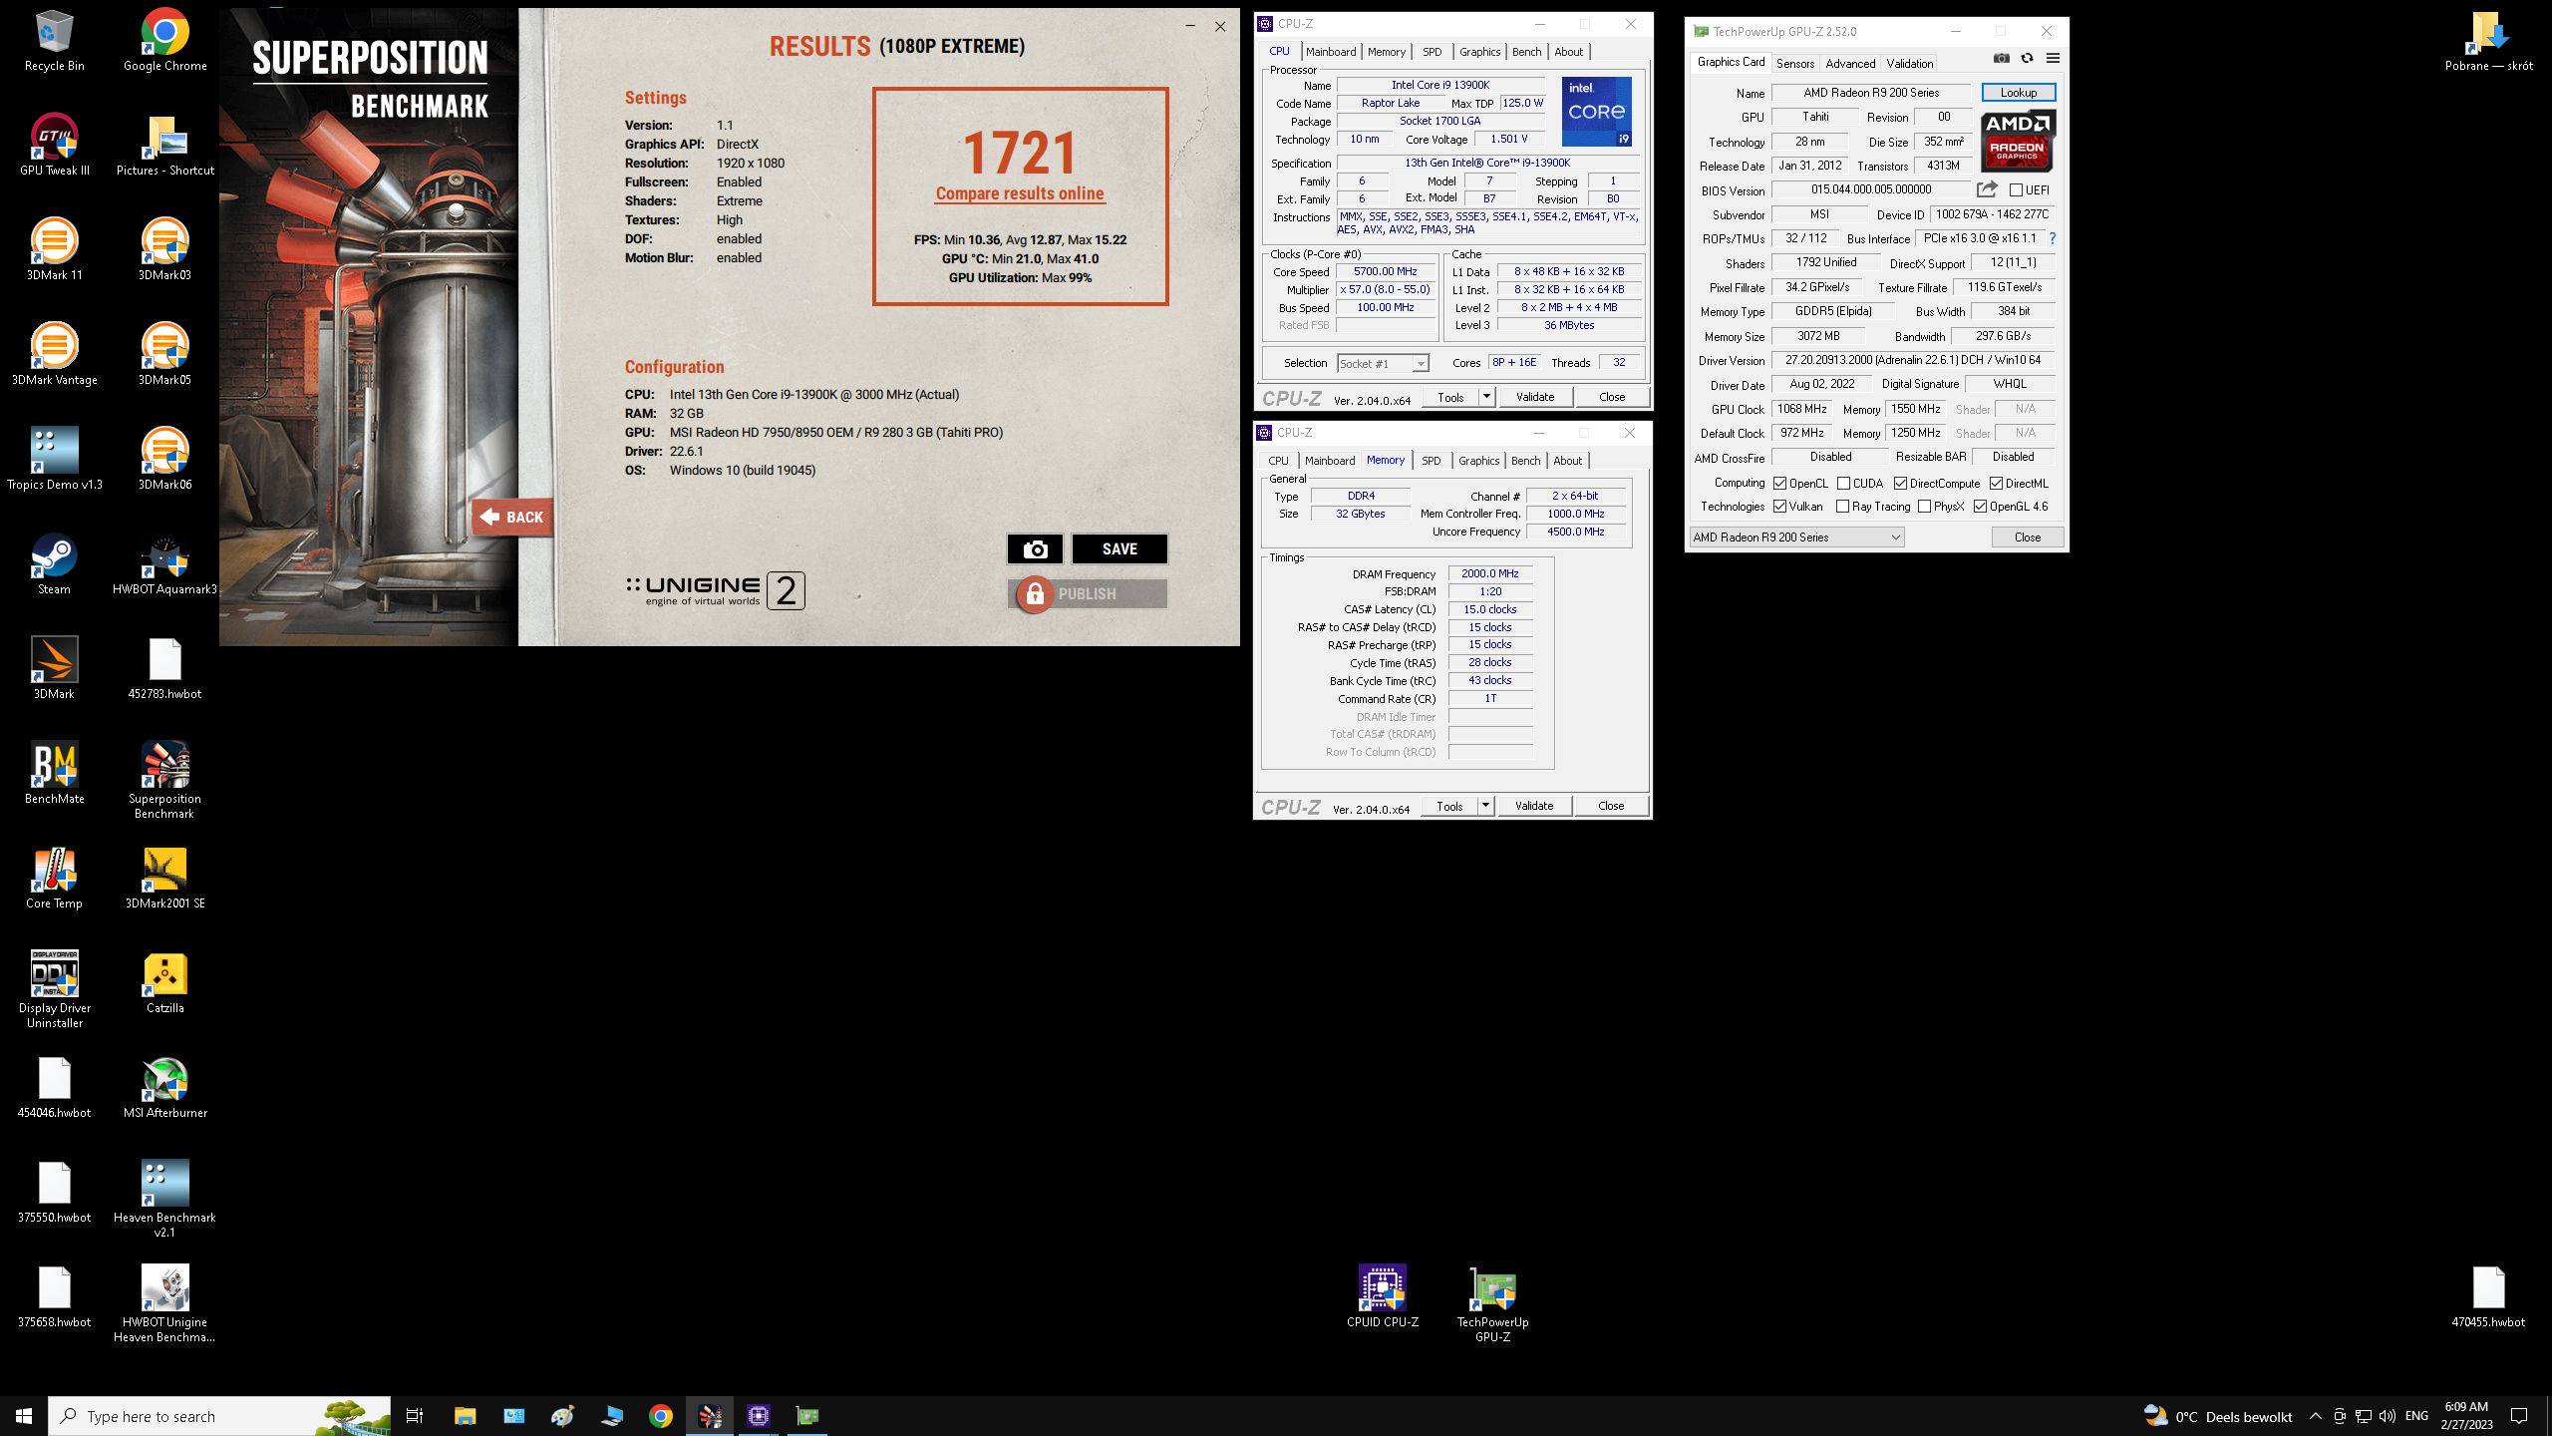Click Validate in the upper CPU-Z window
This screenshot has height=1436, width=2552.
point(1535,397)
